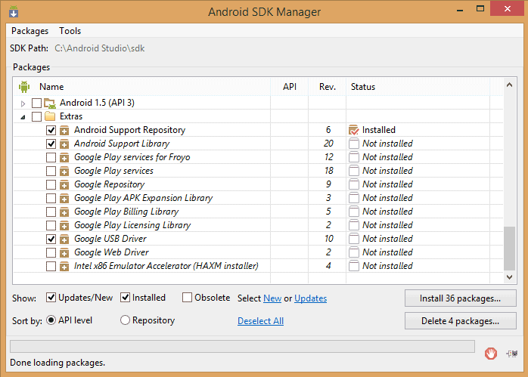Check Google Play services for Froyo checkbox
Image resolution: width=528 pixels, height=377 pixels.
(x=51, y=157)
